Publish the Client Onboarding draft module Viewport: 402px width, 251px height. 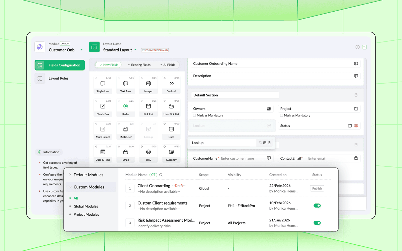[x=317, y=189]
